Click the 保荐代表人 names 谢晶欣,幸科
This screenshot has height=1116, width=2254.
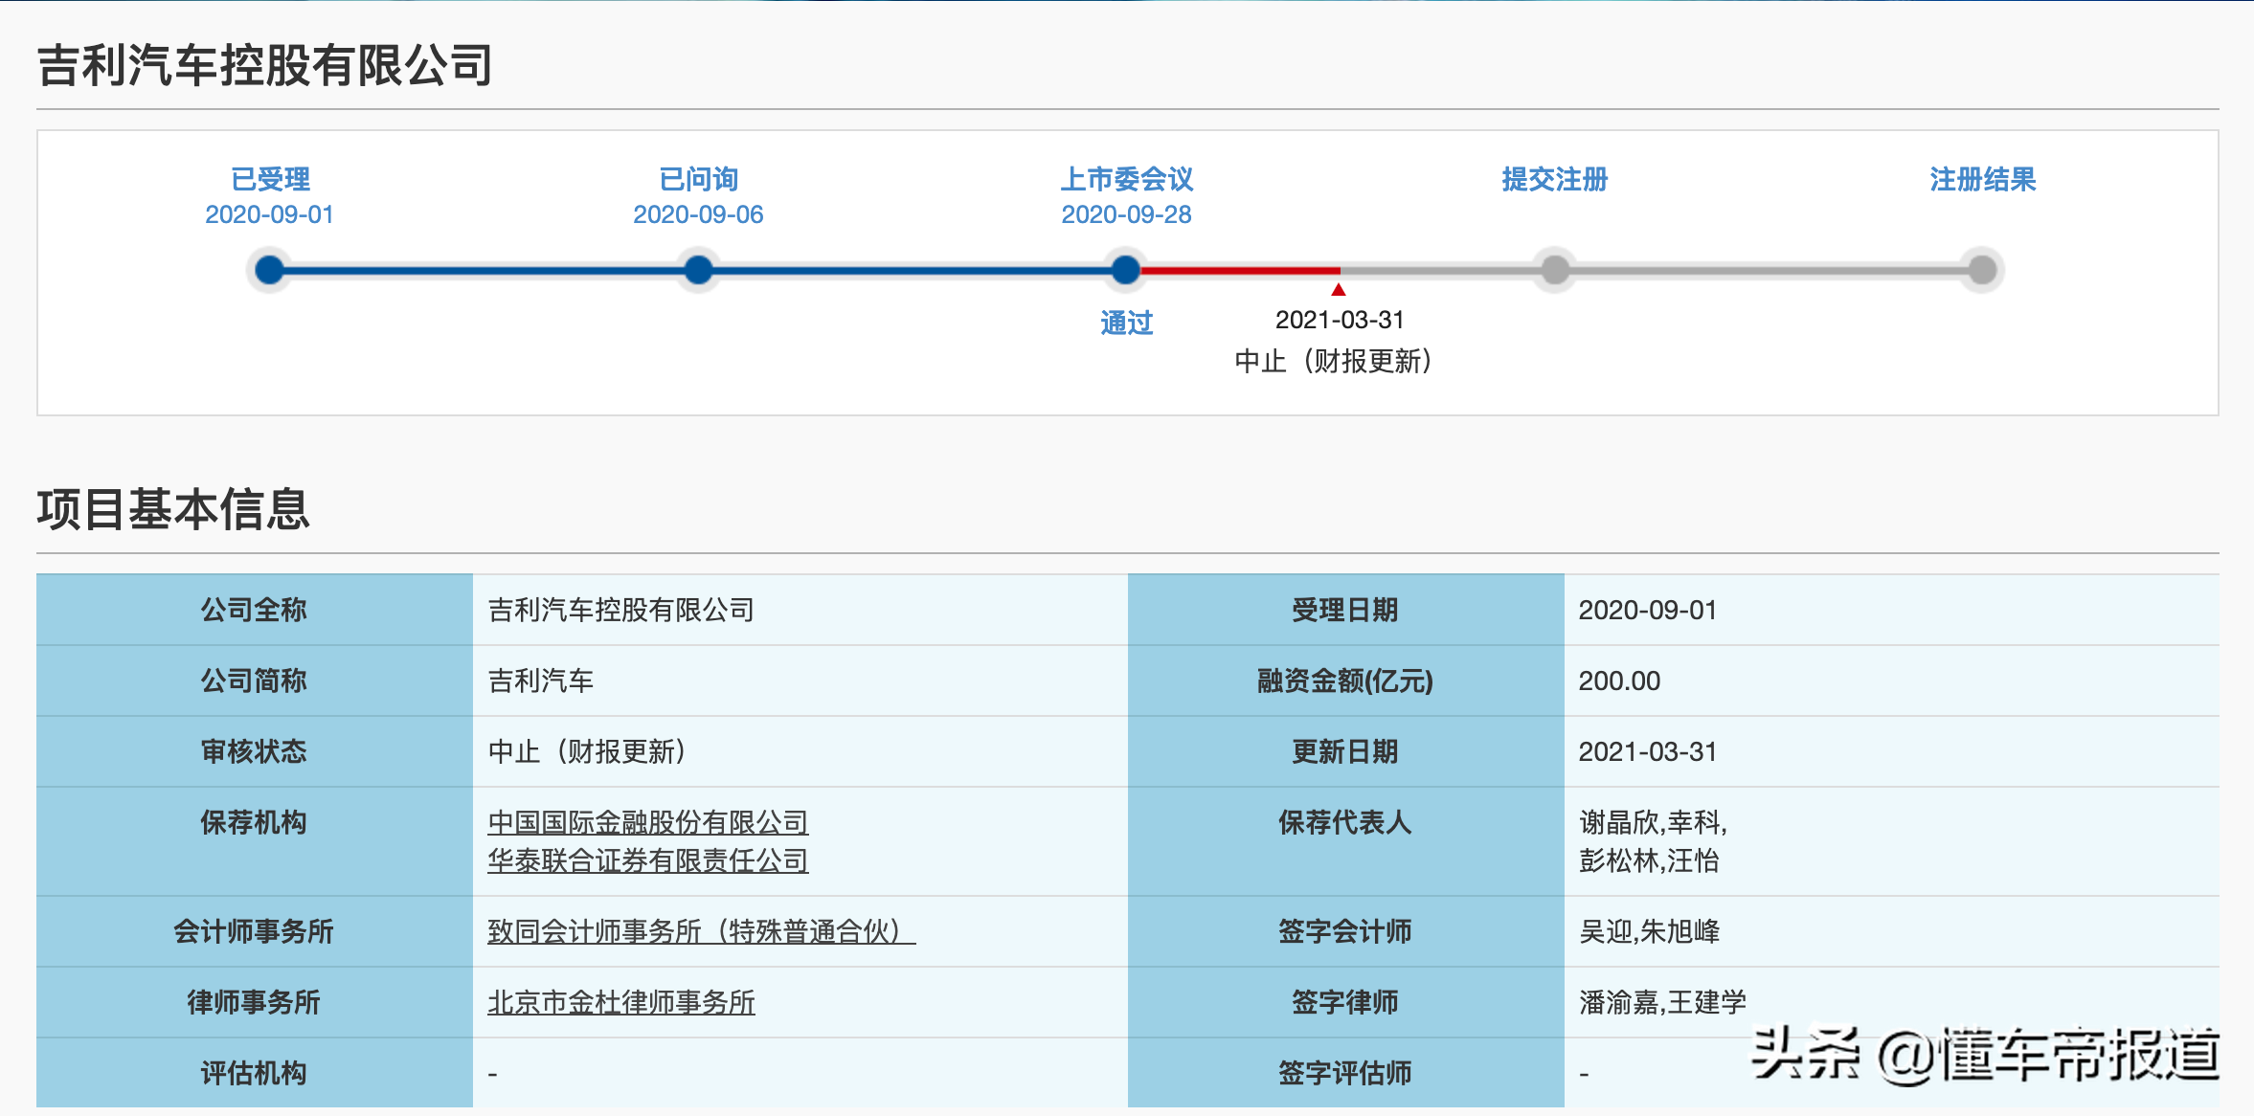(1654, 822)
